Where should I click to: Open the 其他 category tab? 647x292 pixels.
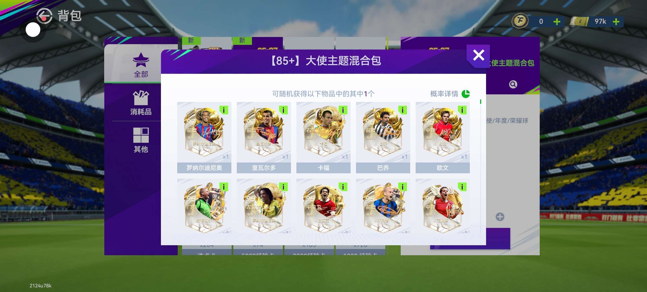pos(141,140)
